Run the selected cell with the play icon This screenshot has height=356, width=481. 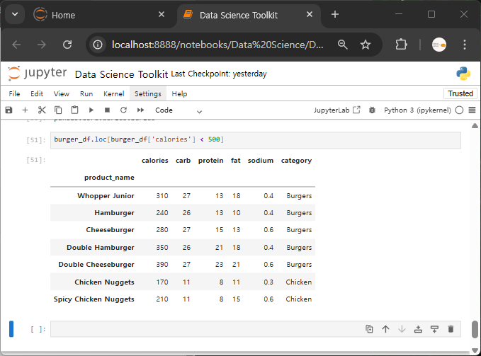[x=91, y=110]
